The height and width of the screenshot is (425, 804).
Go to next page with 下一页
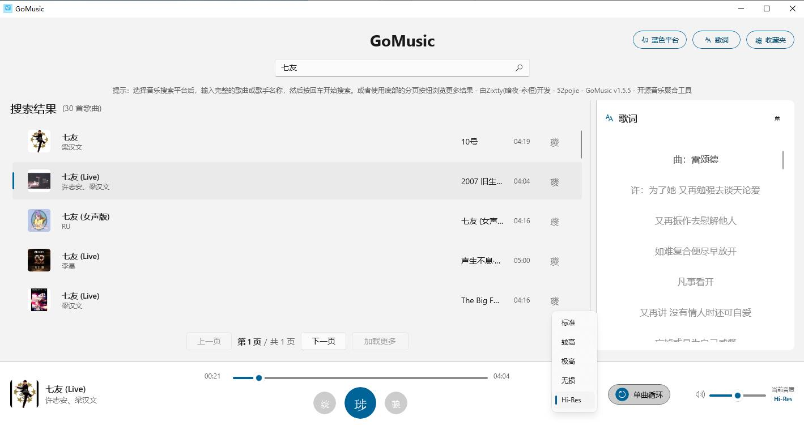point(324,341)
